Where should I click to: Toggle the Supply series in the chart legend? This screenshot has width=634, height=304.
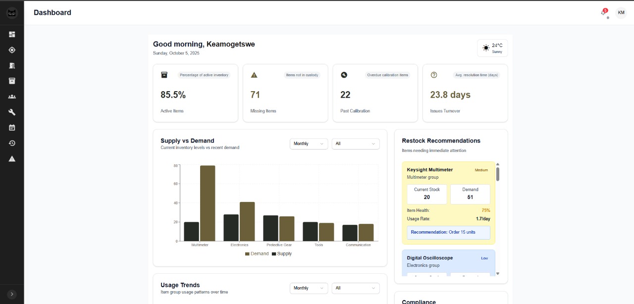(x=282, y=253)
